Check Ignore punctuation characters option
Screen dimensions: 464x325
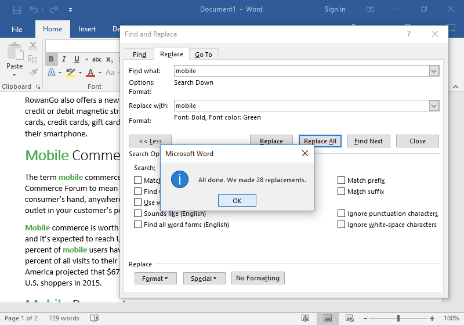point(341,214)
